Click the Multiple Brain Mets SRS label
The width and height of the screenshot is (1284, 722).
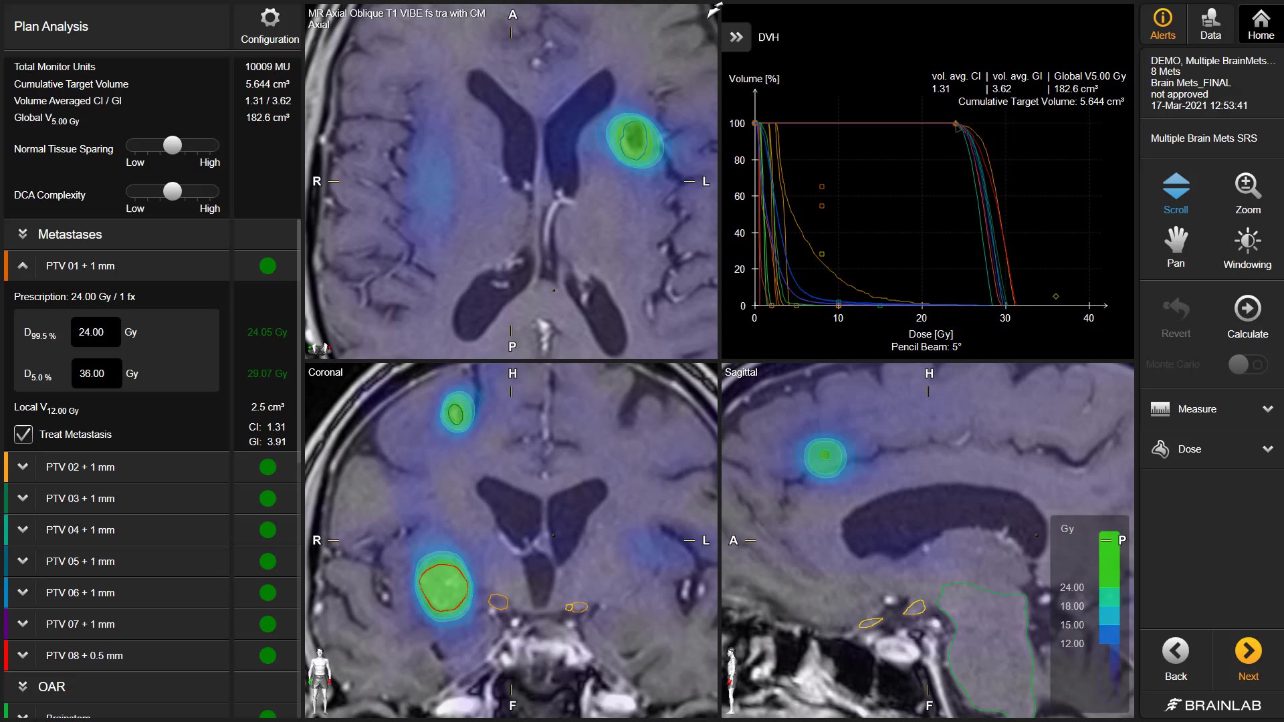click(1203, 138)
